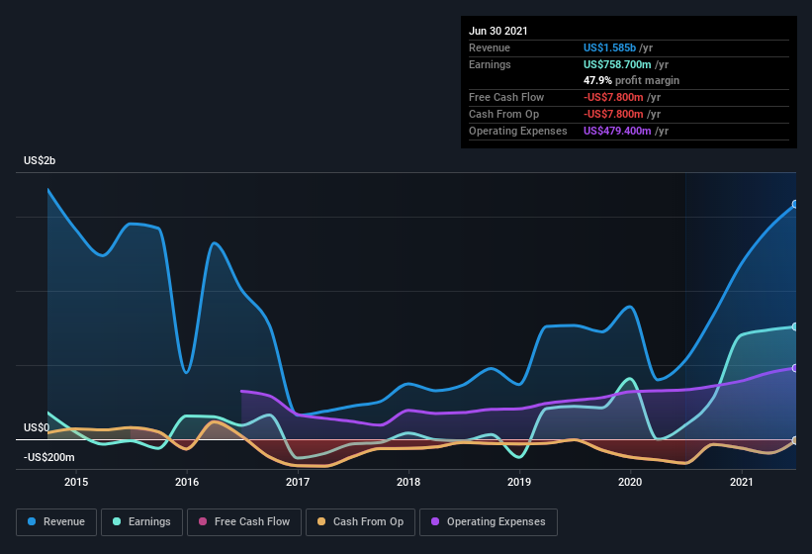Select the Revenue endpoint marker on chart
This screenshot has height=554, width=812.
795,205
